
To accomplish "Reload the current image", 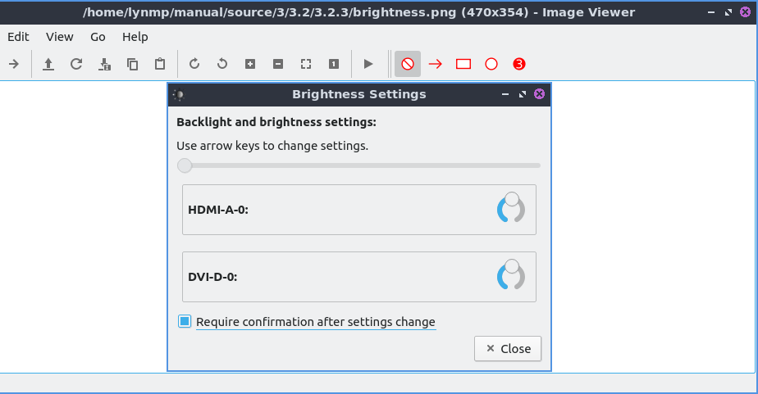I will coord(76,64).
